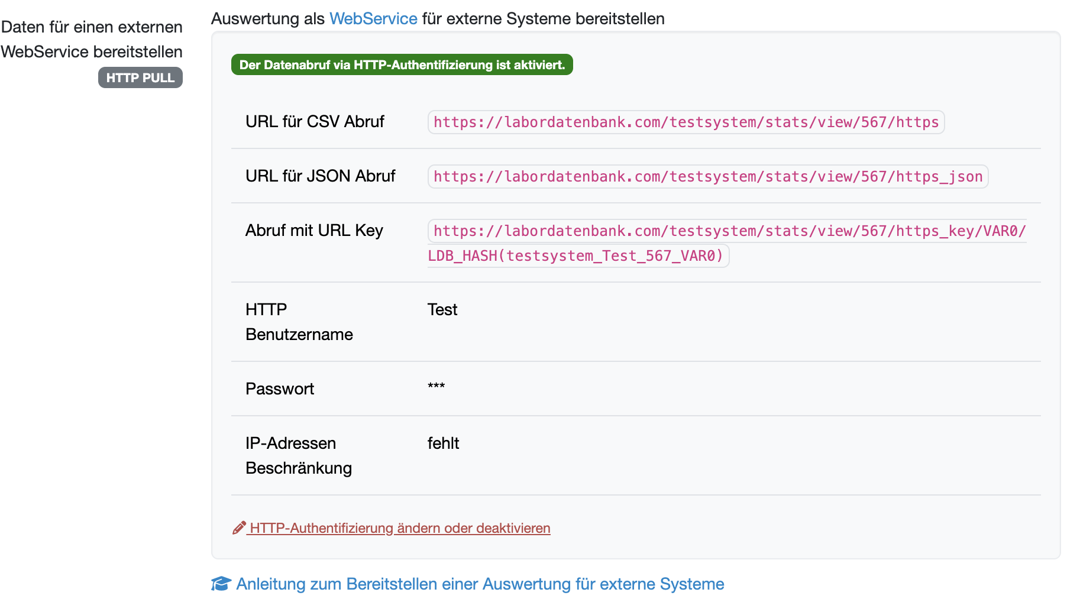
Task: Select the CSV Abruf URL
Action: [686, 122]
